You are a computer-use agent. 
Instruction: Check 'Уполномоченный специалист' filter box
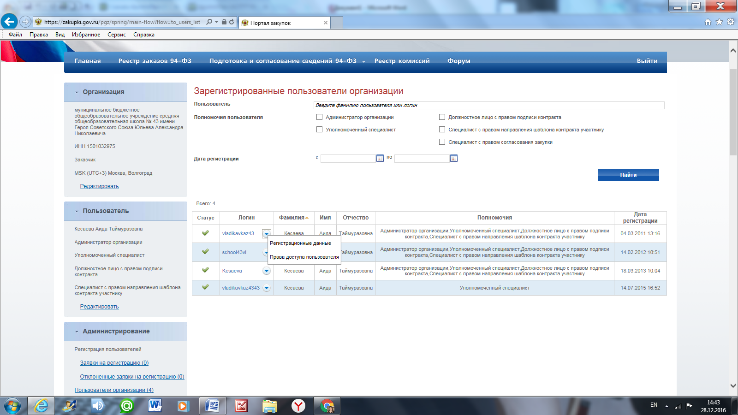click(319, 130)
